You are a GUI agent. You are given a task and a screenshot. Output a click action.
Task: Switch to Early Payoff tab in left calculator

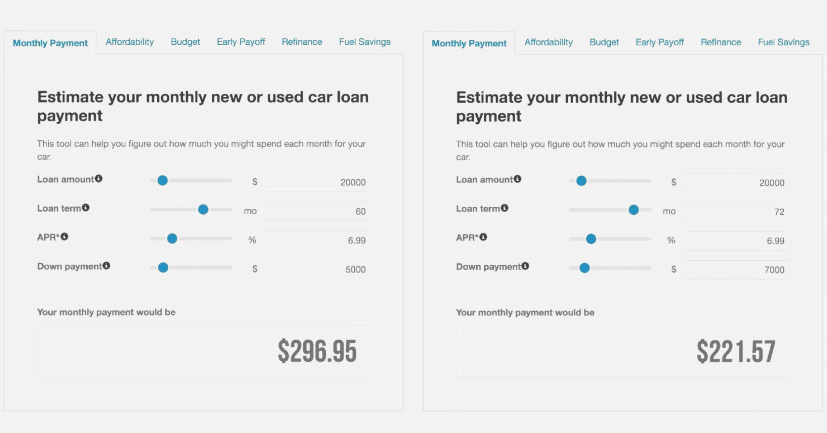tap(241, 42)
